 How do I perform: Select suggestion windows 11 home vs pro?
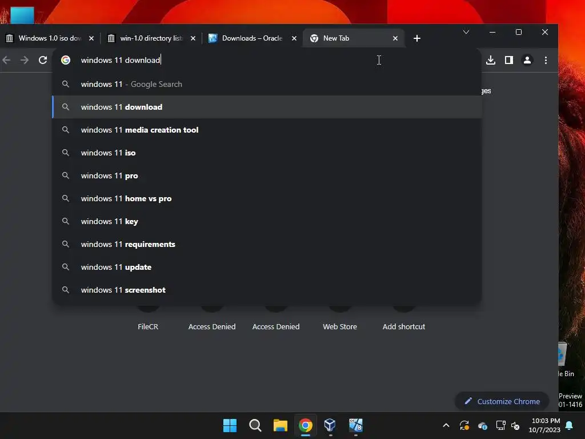[267, 198]
